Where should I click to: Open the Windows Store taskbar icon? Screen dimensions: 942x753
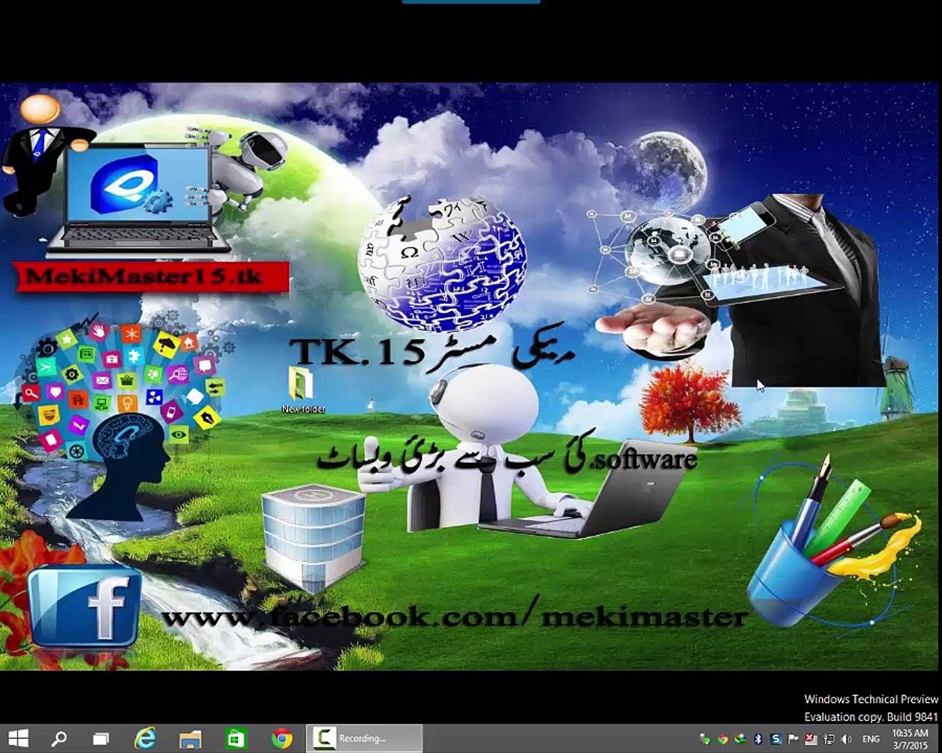coord(236,738)
